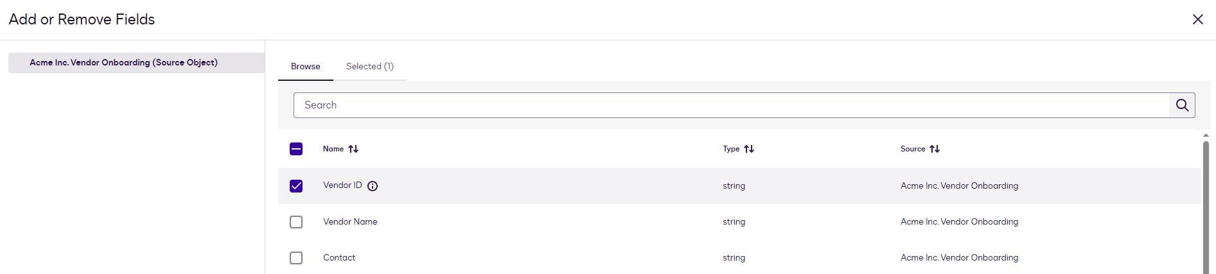1216x274 pixels.
Task: Click the Vendor Name row text
Action: [x=350, y=222]
